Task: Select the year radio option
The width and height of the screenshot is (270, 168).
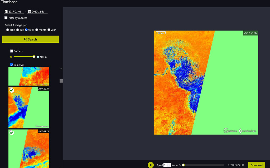Action: (49, 30)
